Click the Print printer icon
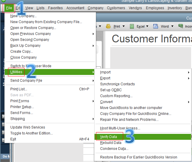The height and width of the screenshot is (162, 192). (108, 26)
